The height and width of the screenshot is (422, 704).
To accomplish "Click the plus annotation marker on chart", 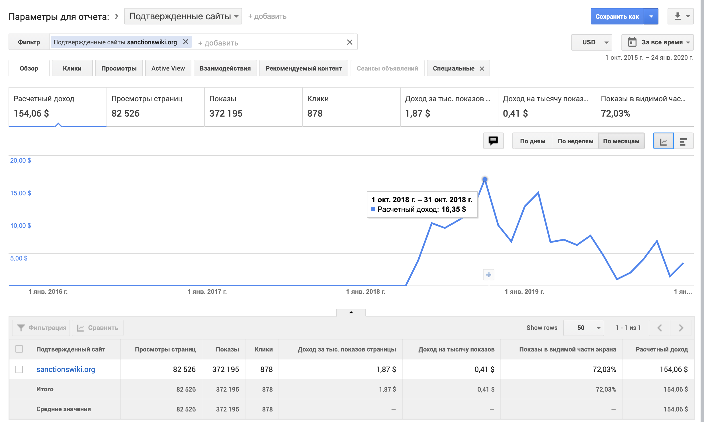I will pyautogui.click(x=489, y=275).
